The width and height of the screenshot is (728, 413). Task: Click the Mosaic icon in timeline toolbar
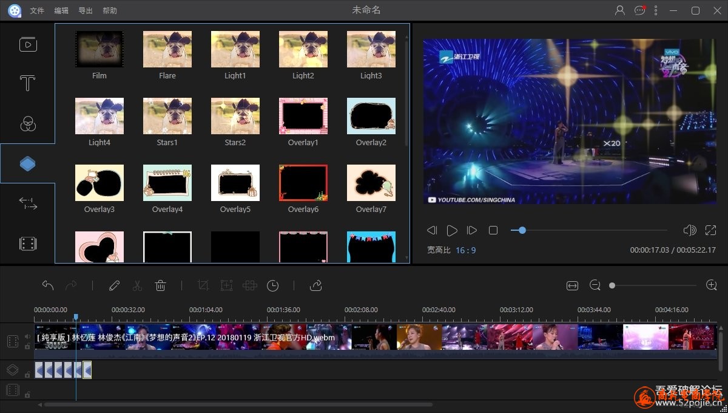tap(249, 285)
